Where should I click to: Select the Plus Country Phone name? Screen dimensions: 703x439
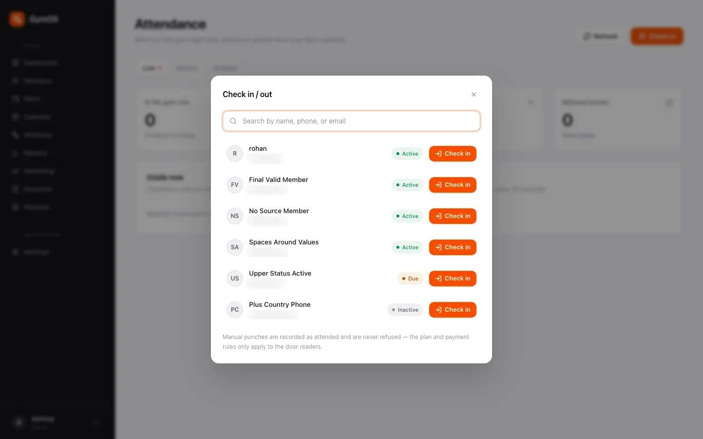(x=280, y=304)
